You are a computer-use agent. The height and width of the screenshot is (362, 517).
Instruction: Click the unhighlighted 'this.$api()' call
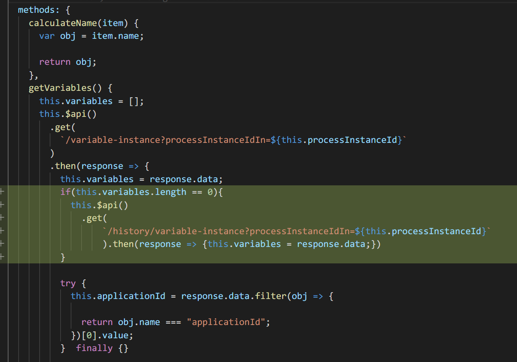pyautogui.click(x=67, y=114)
